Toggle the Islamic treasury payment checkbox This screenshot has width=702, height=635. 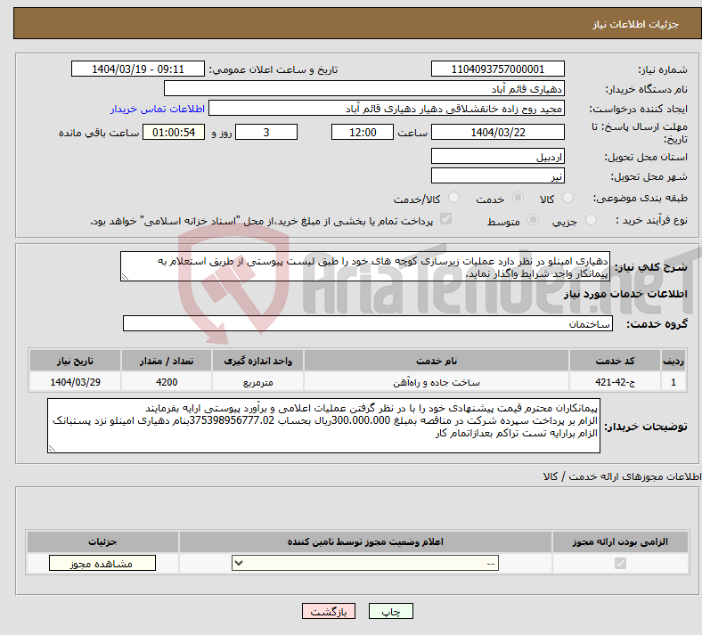tap(446, 219)
